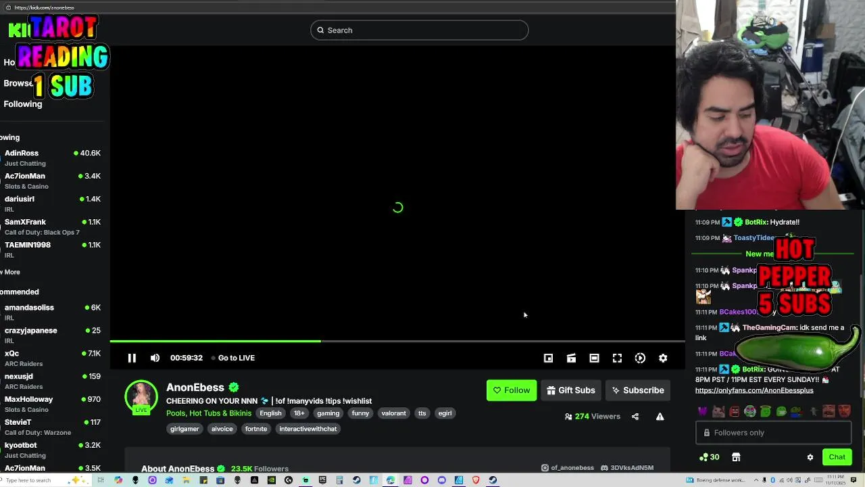Select the English tag

(270, 413)
